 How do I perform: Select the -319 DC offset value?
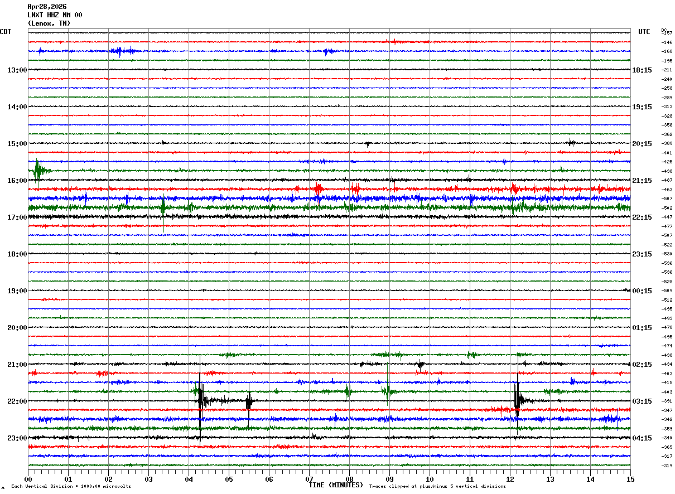tap(667, 466)
